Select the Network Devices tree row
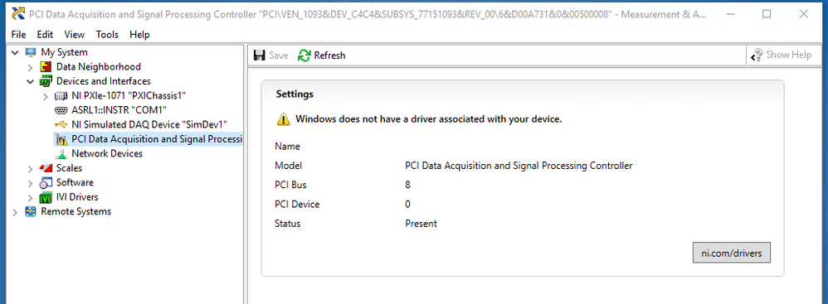The image size is (828, 304). (107, 153)
